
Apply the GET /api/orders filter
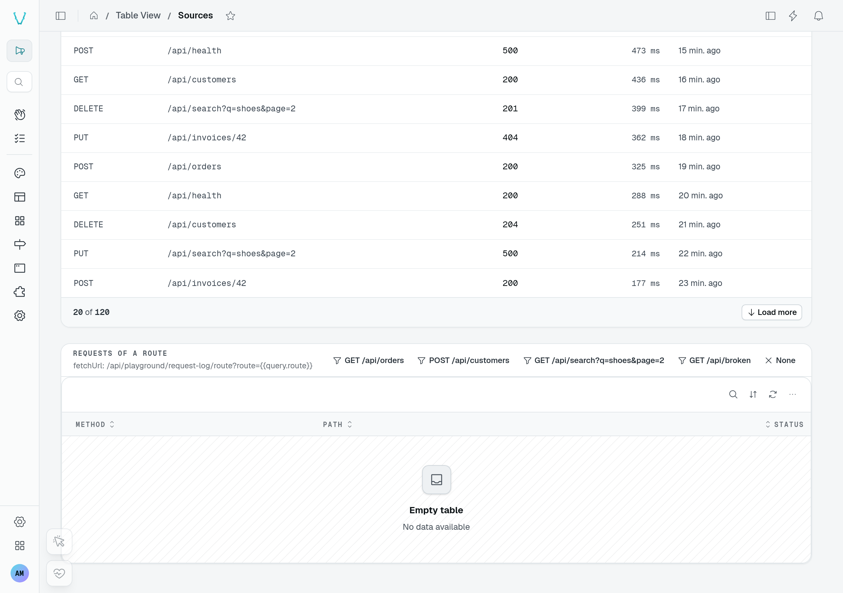pos(368,360)
